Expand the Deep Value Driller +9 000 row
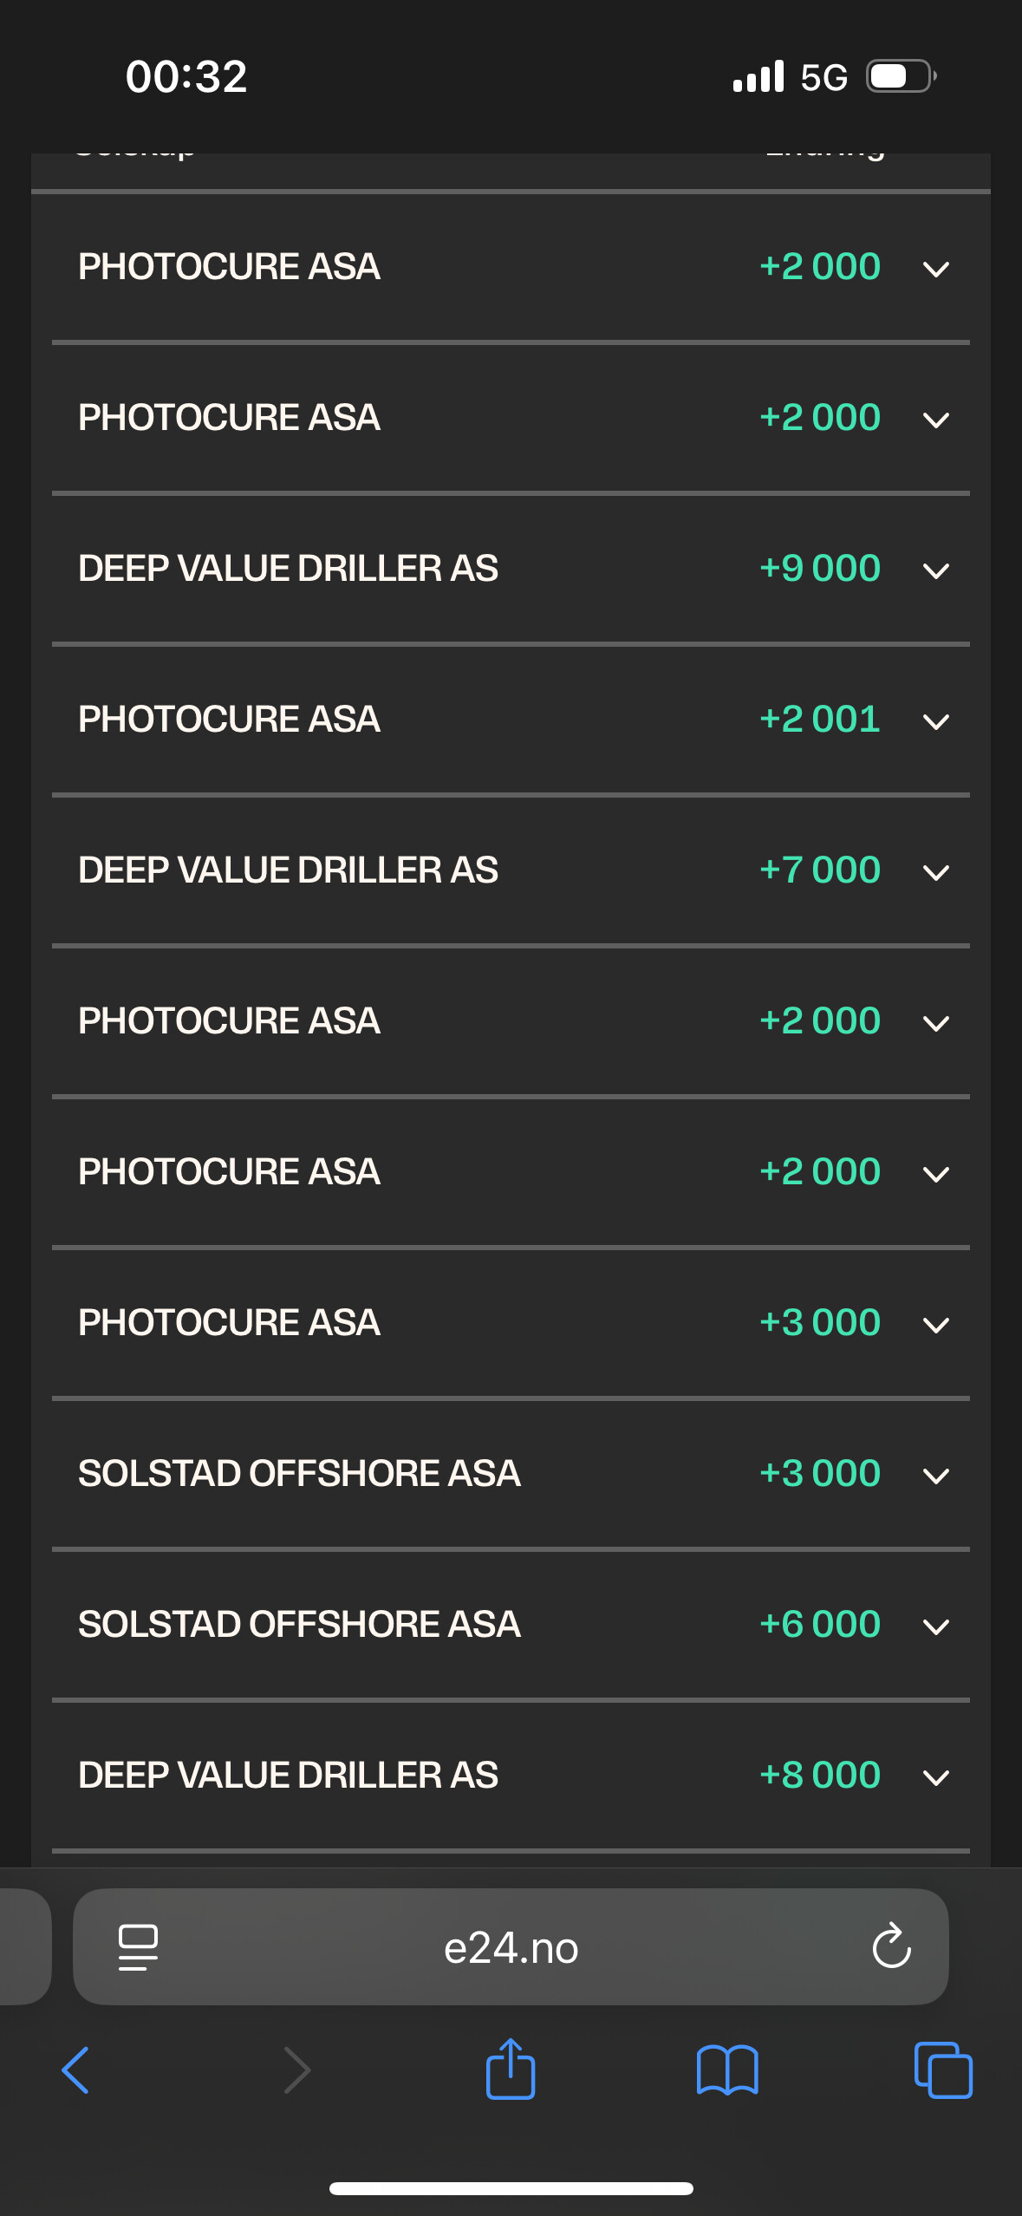 (x=511, y=569)
